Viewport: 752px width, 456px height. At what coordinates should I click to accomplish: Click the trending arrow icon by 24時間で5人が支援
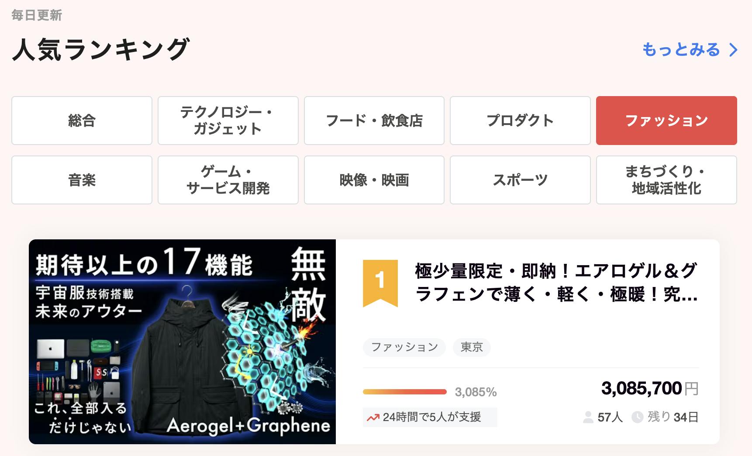tap(373, 418)
